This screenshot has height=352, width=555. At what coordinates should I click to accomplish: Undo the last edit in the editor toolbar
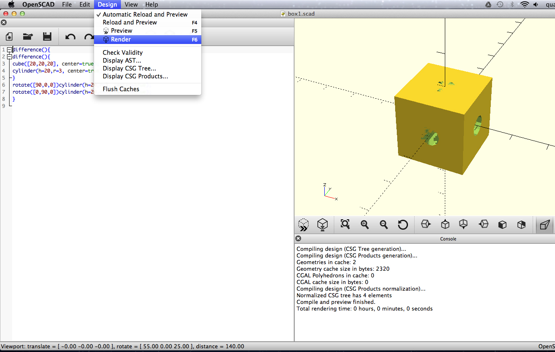(x=70, y=36)
